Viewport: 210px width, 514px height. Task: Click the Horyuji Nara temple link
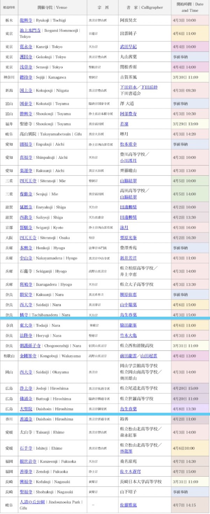pos(26,336)
